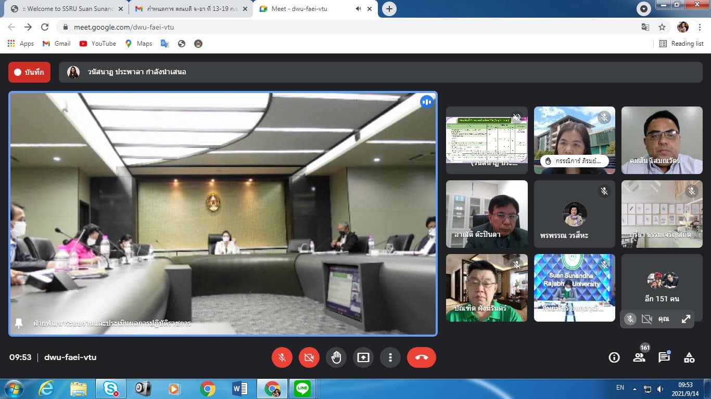Click the present screen button

tap(363, 357)
